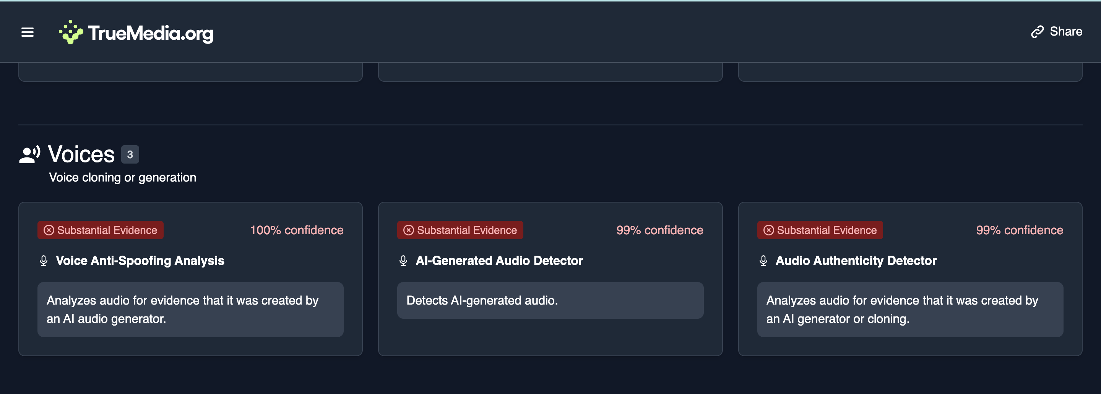Click microphone icon beside AI-Generated Audio Detector

403,261
